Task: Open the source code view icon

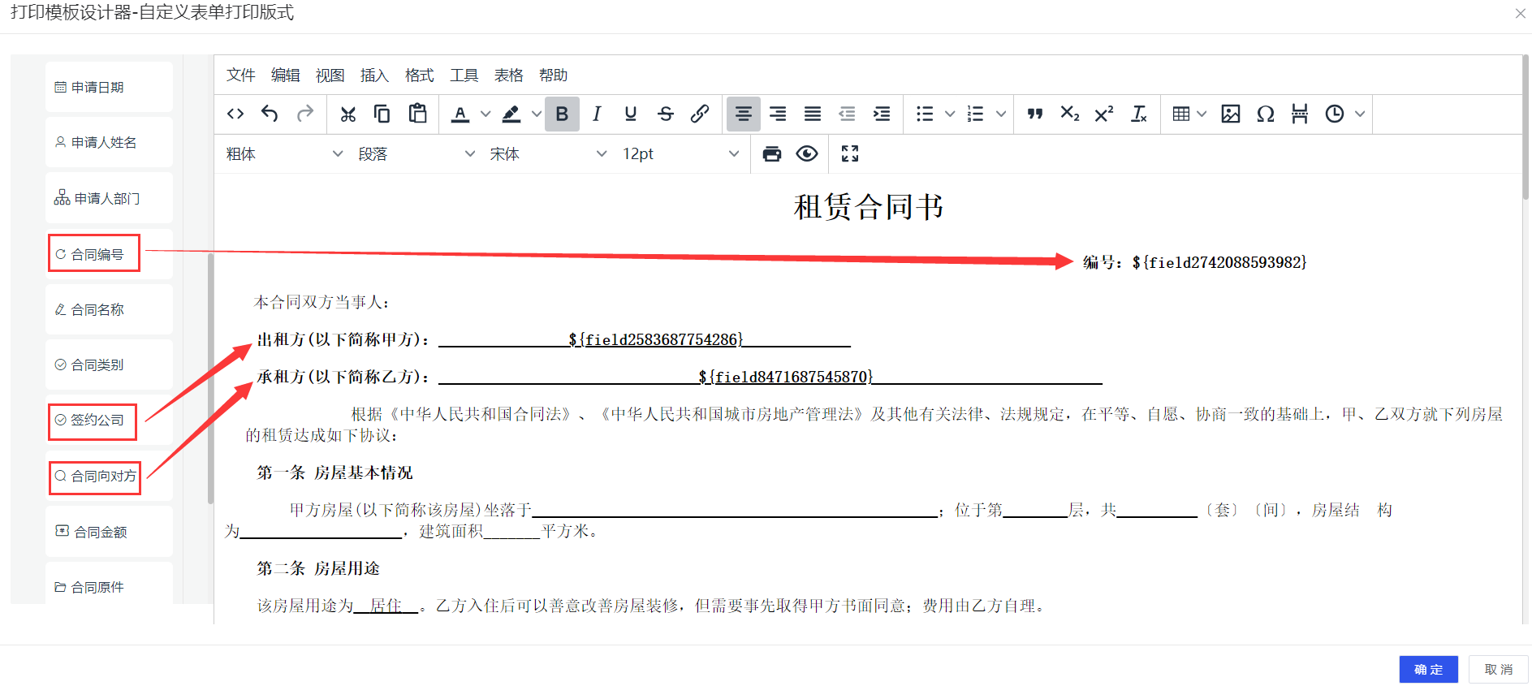Action: tap(235, 114)
